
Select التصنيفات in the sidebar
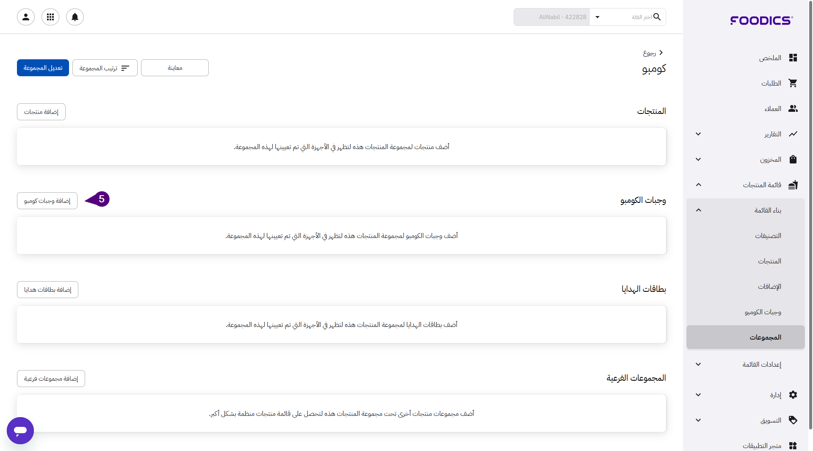click(768, 236)
